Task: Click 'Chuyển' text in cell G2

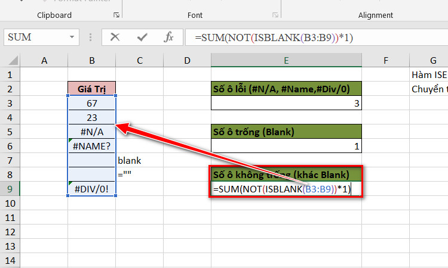Action: [x=428, y=89]
